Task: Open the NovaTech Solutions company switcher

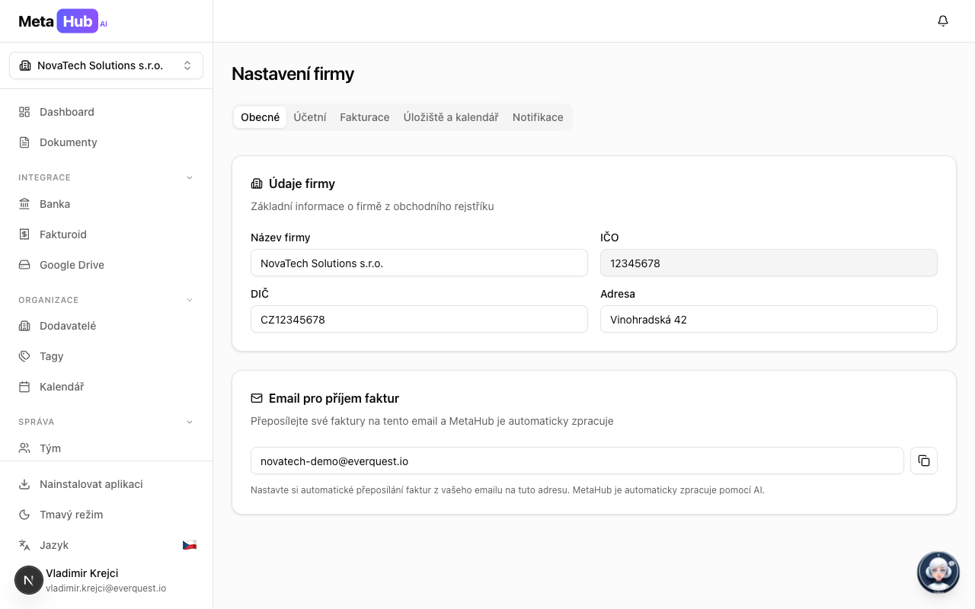Action: click(x=106, y=65)
